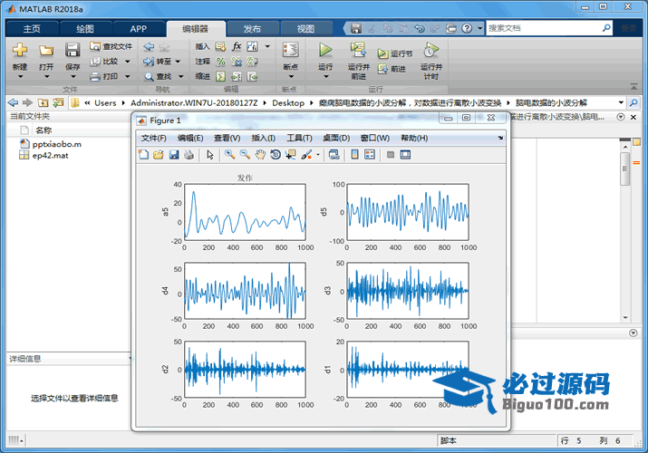Click the 运行节 (Run Section) button

tap(394, 53)
